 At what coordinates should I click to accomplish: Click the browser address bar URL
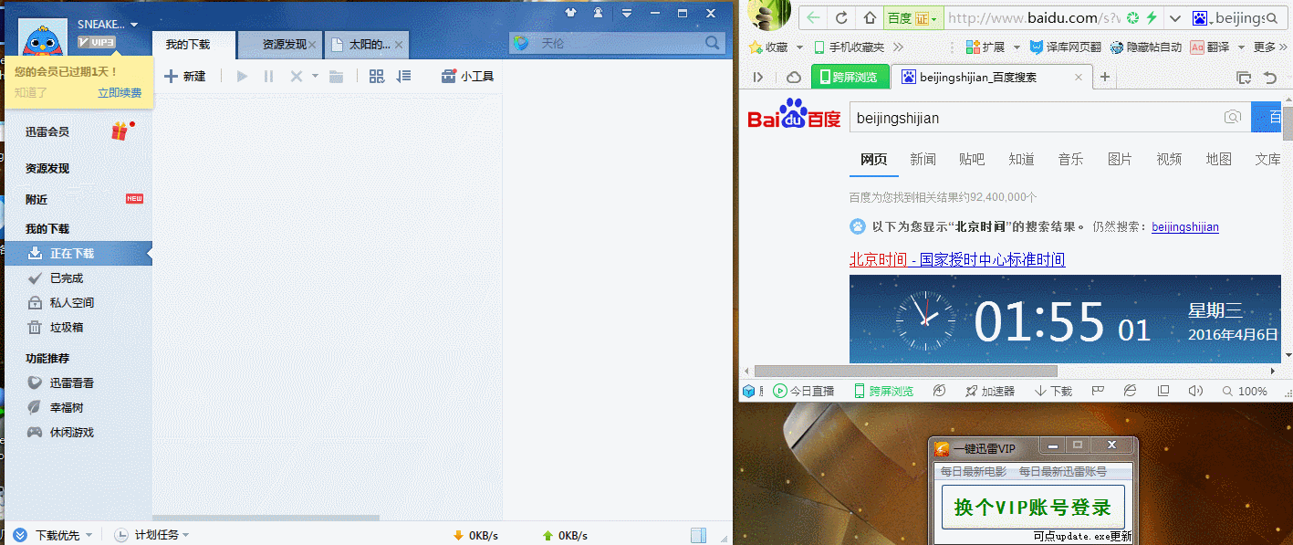(x=1034, y=17)
